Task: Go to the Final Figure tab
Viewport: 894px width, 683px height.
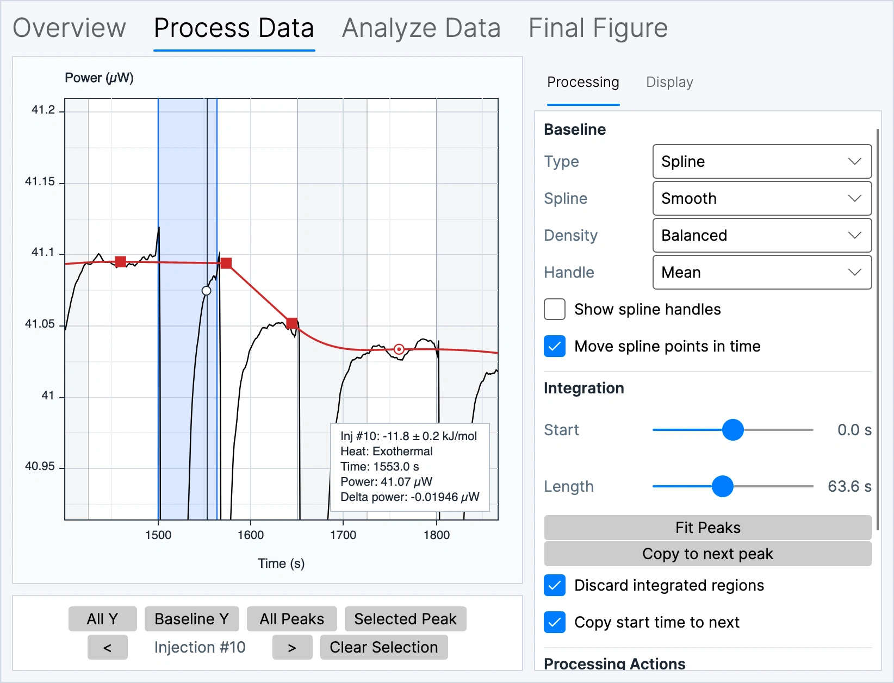Action: coord(598,28)
